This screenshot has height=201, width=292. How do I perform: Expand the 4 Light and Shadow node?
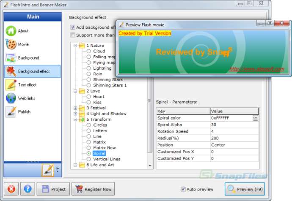click(75, 114)
